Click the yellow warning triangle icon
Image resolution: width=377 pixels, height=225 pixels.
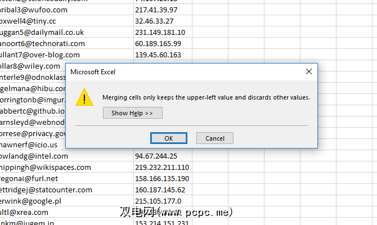[x=84, y=97]
